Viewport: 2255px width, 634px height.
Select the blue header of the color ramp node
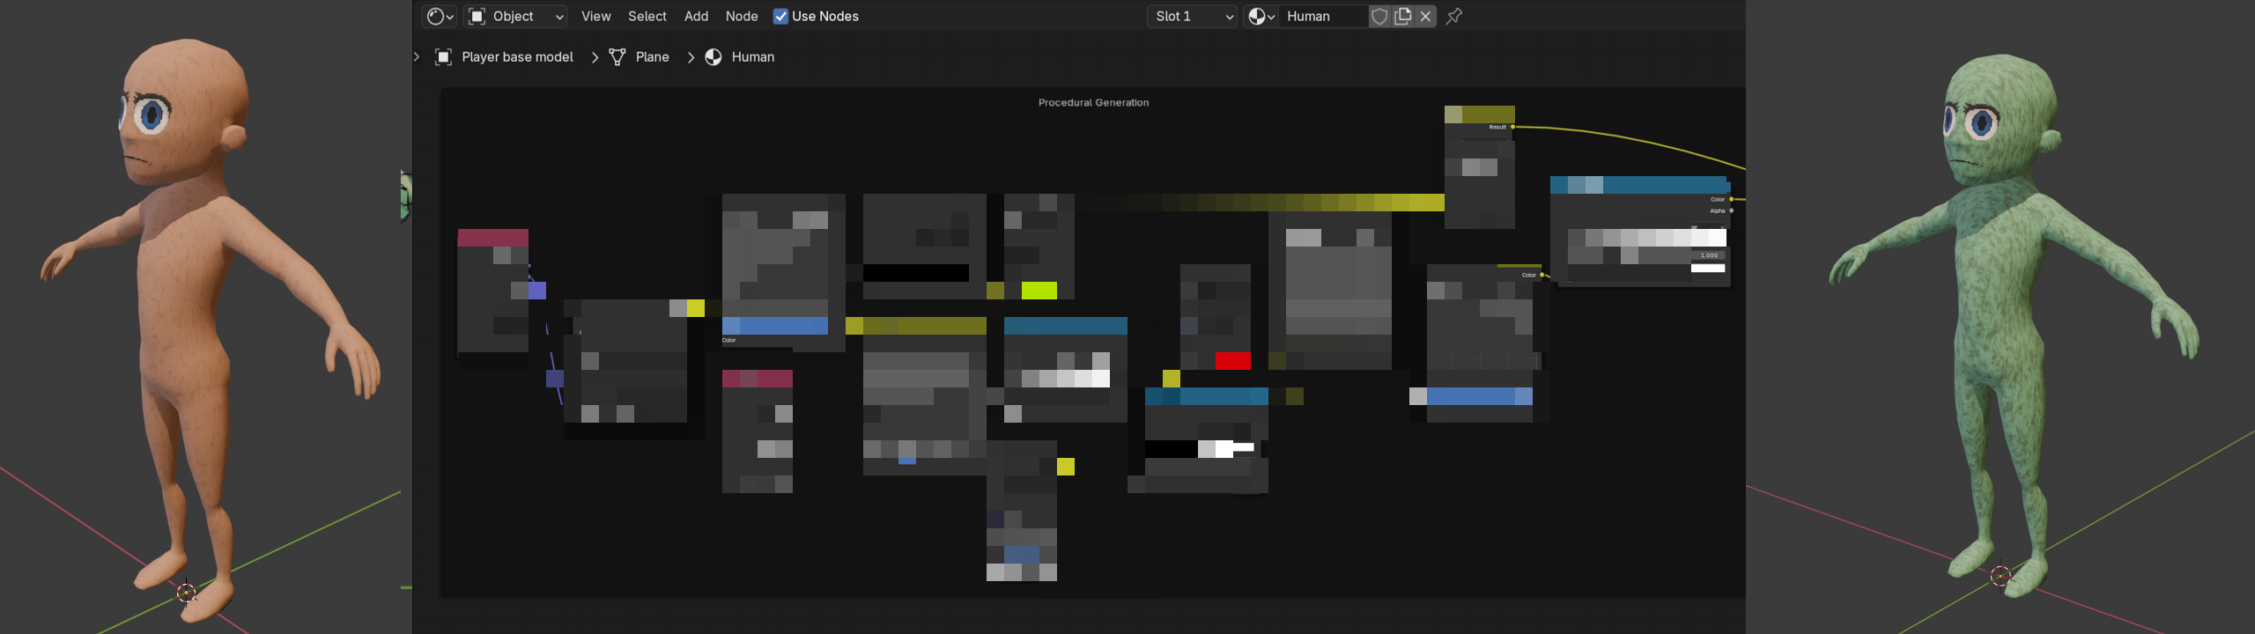coord(1638,185)
